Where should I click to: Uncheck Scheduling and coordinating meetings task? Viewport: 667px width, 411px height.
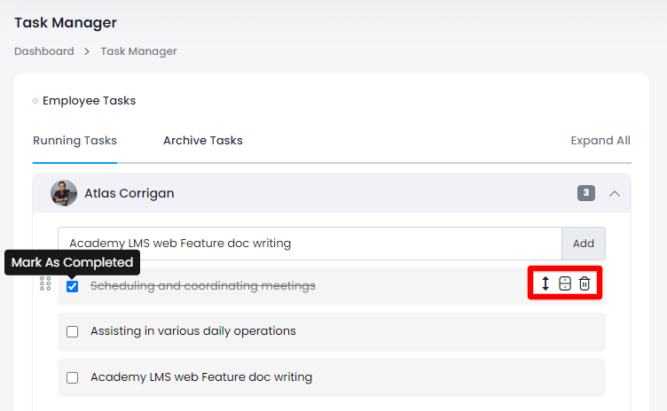73,286
